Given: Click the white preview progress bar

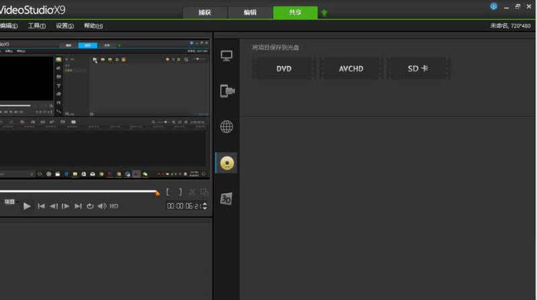Looking at the screenshot, I should point(77,191).
